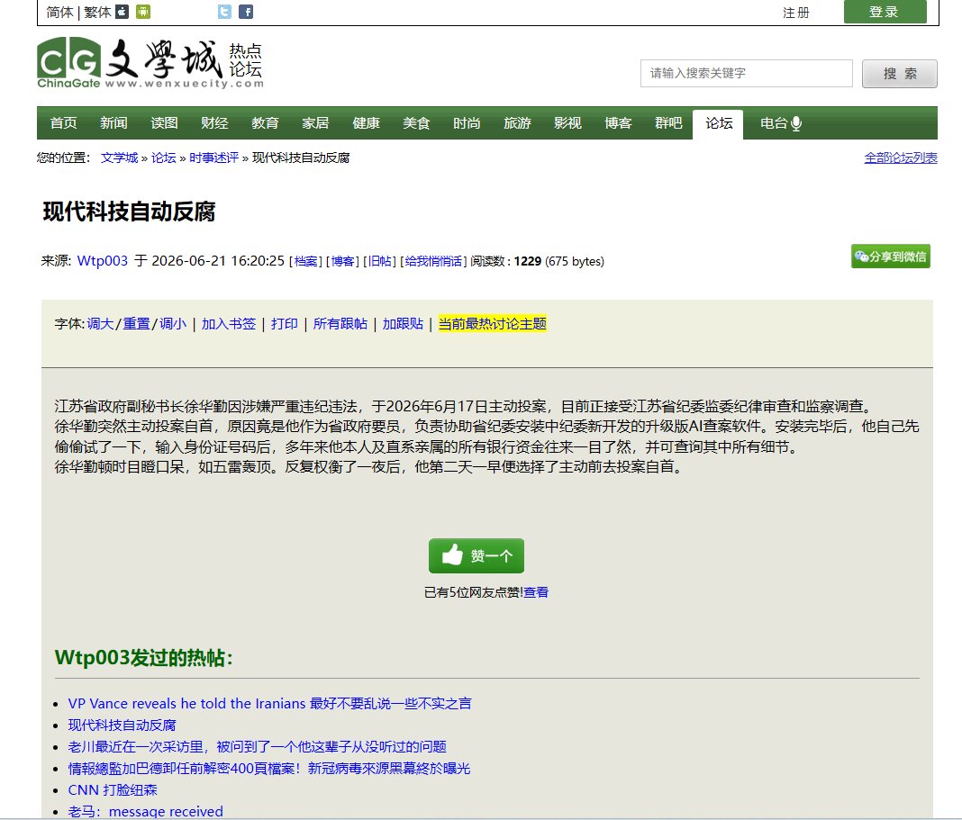View 所有跟帖 replies link
962x820 pixels.
pyautogui.click(x=340, y=324)
